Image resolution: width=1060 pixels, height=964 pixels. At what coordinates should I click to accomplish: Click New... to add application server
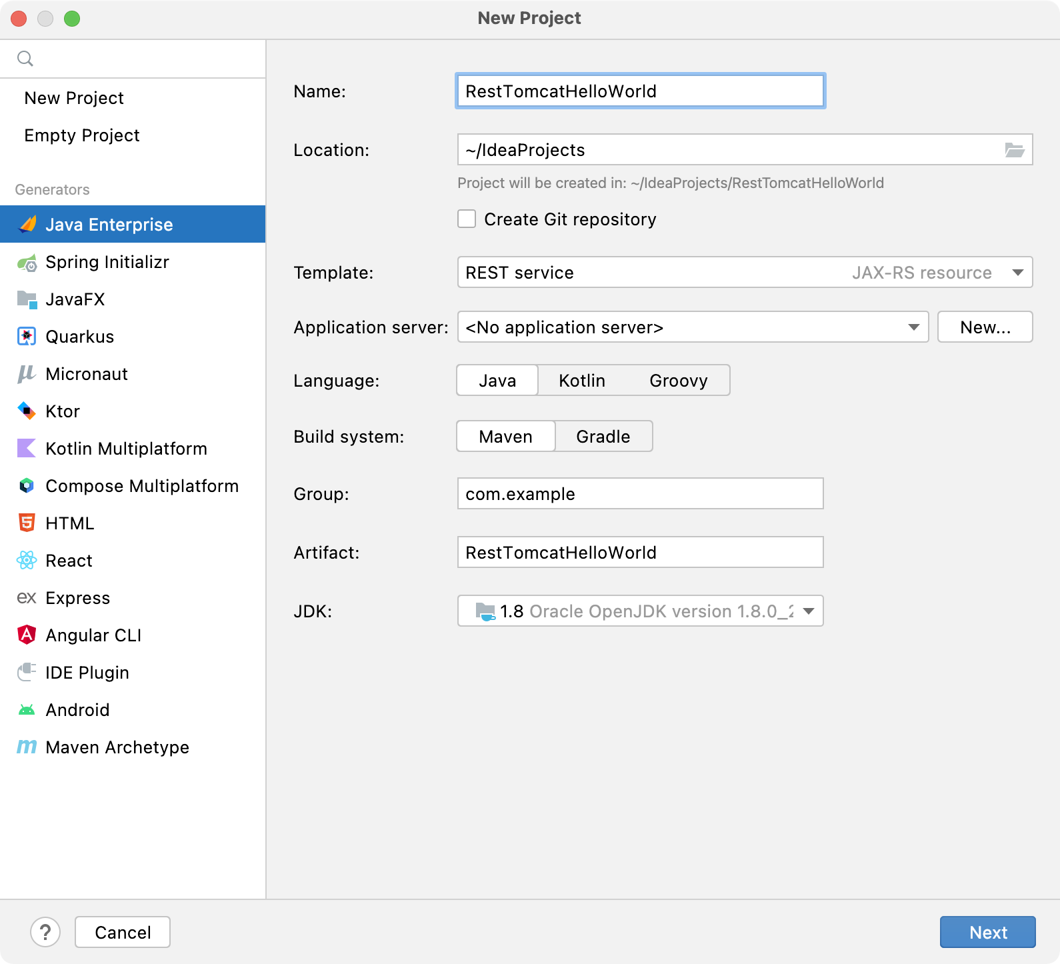985,327
